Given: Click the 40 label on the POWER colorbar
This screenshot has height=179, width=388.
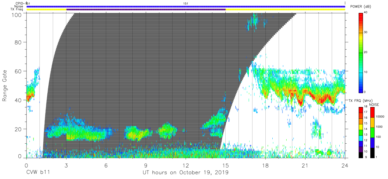Looking at the screenshot, I should pos(366,13).
